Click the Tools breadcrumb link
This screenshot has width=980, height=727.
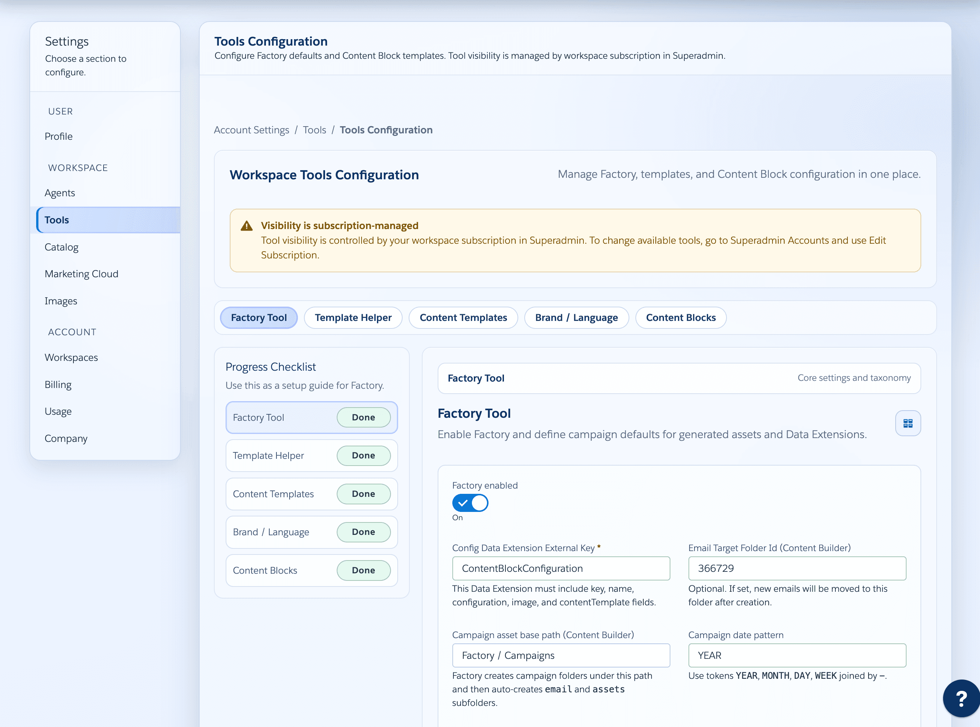pos(314,130)
